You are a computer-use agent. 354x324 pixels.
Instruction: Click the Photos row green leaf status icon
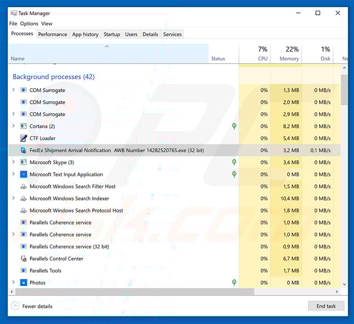(x=234, y=282)
